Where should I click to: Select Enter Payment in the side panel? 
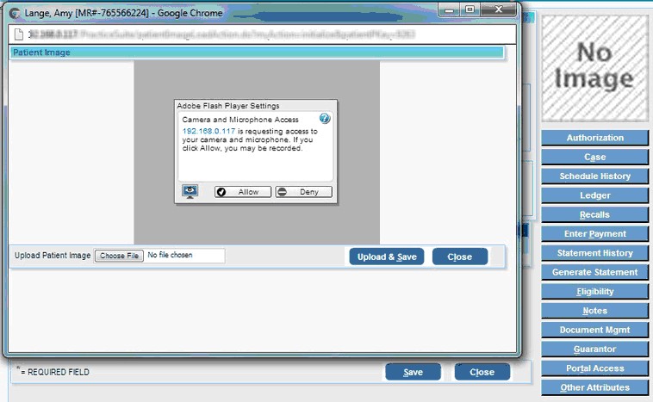(x=594, y=234)
